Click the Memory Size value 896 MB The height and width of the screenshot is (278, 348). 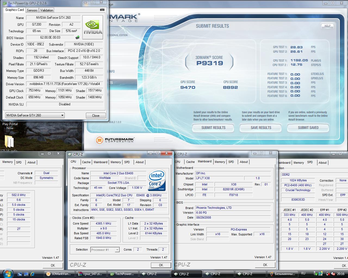38,77
